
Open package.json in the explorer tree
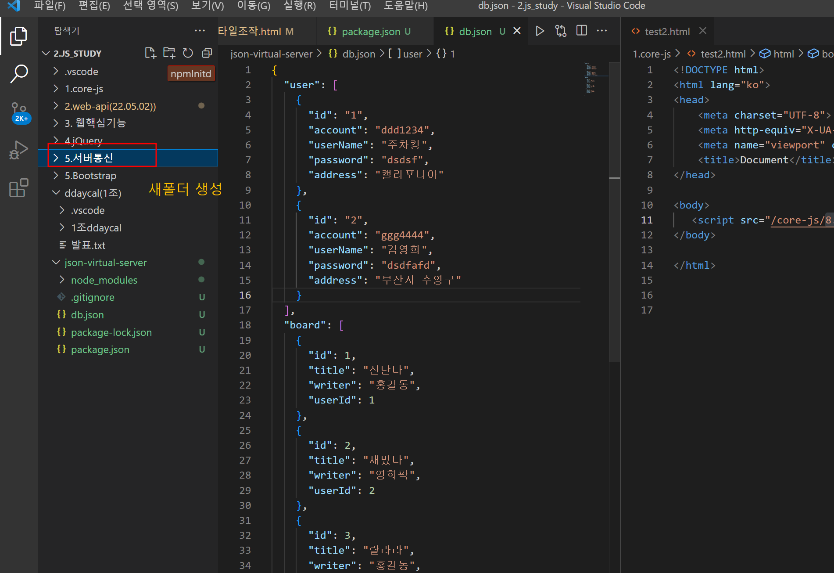point(100,350)
